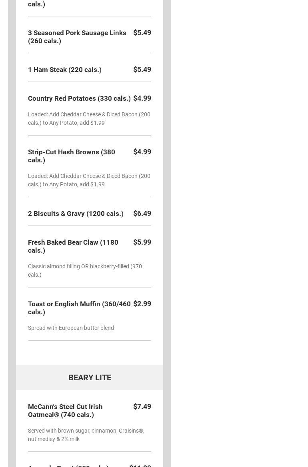Click the Loaded add-on text under Hash Browns

tap(89, 180)
